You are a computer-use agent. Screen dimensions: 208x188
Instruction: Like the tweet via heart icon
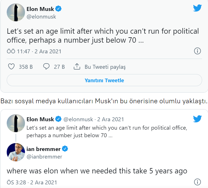click(x=11, y=67)
